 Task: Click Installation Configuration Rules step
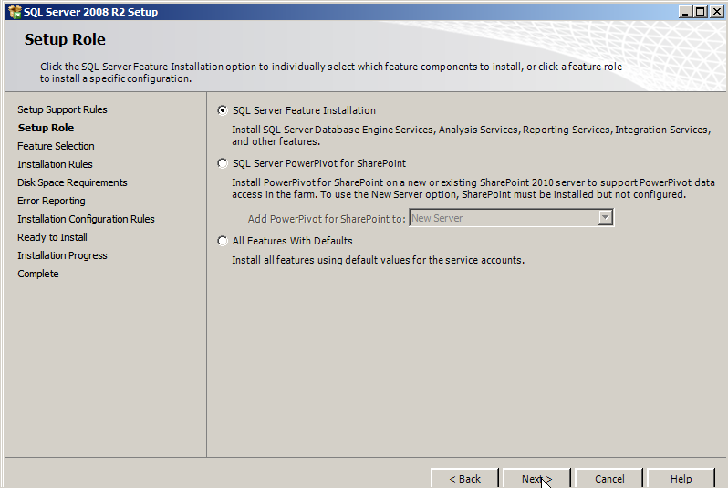[x=86, y=219]
